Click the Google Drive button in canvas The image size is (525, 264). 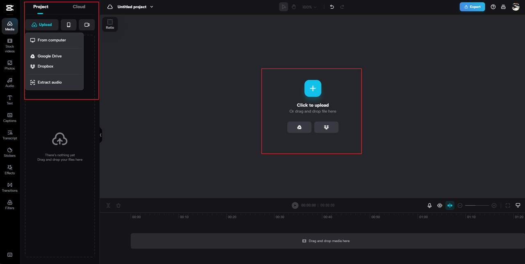(299, 127)
